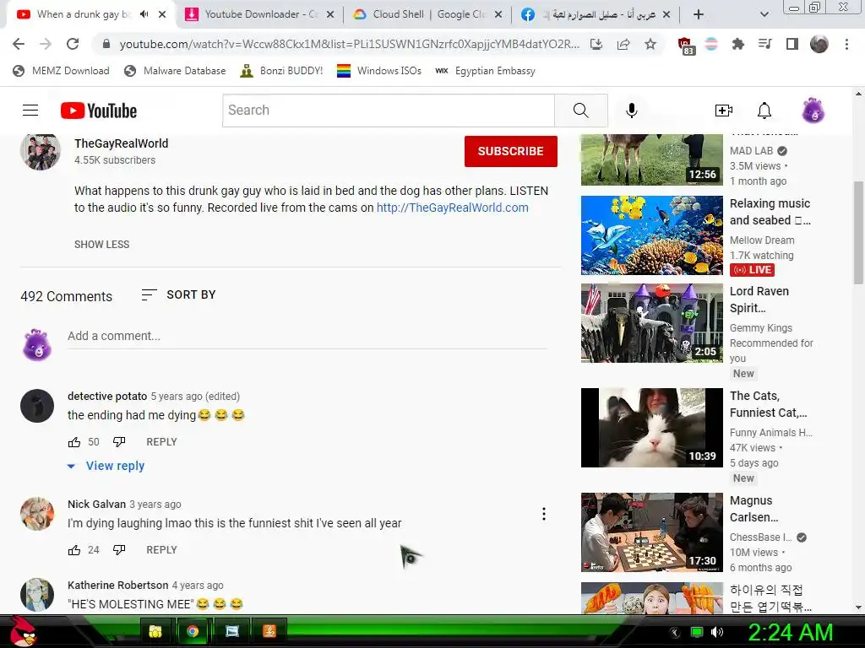
Task: Click the address bar URL
Action: tap(349, 44)
